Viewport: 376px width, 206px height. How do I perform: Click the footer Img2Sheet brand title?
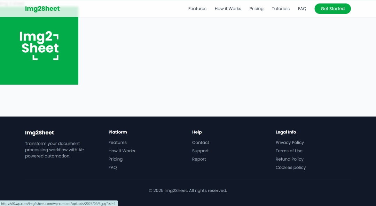(39, 132)
